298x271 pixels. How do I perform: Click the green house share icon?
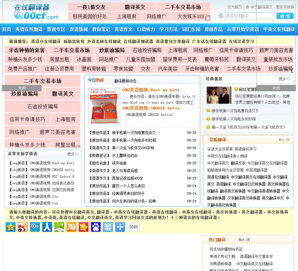tap(59, 227)
